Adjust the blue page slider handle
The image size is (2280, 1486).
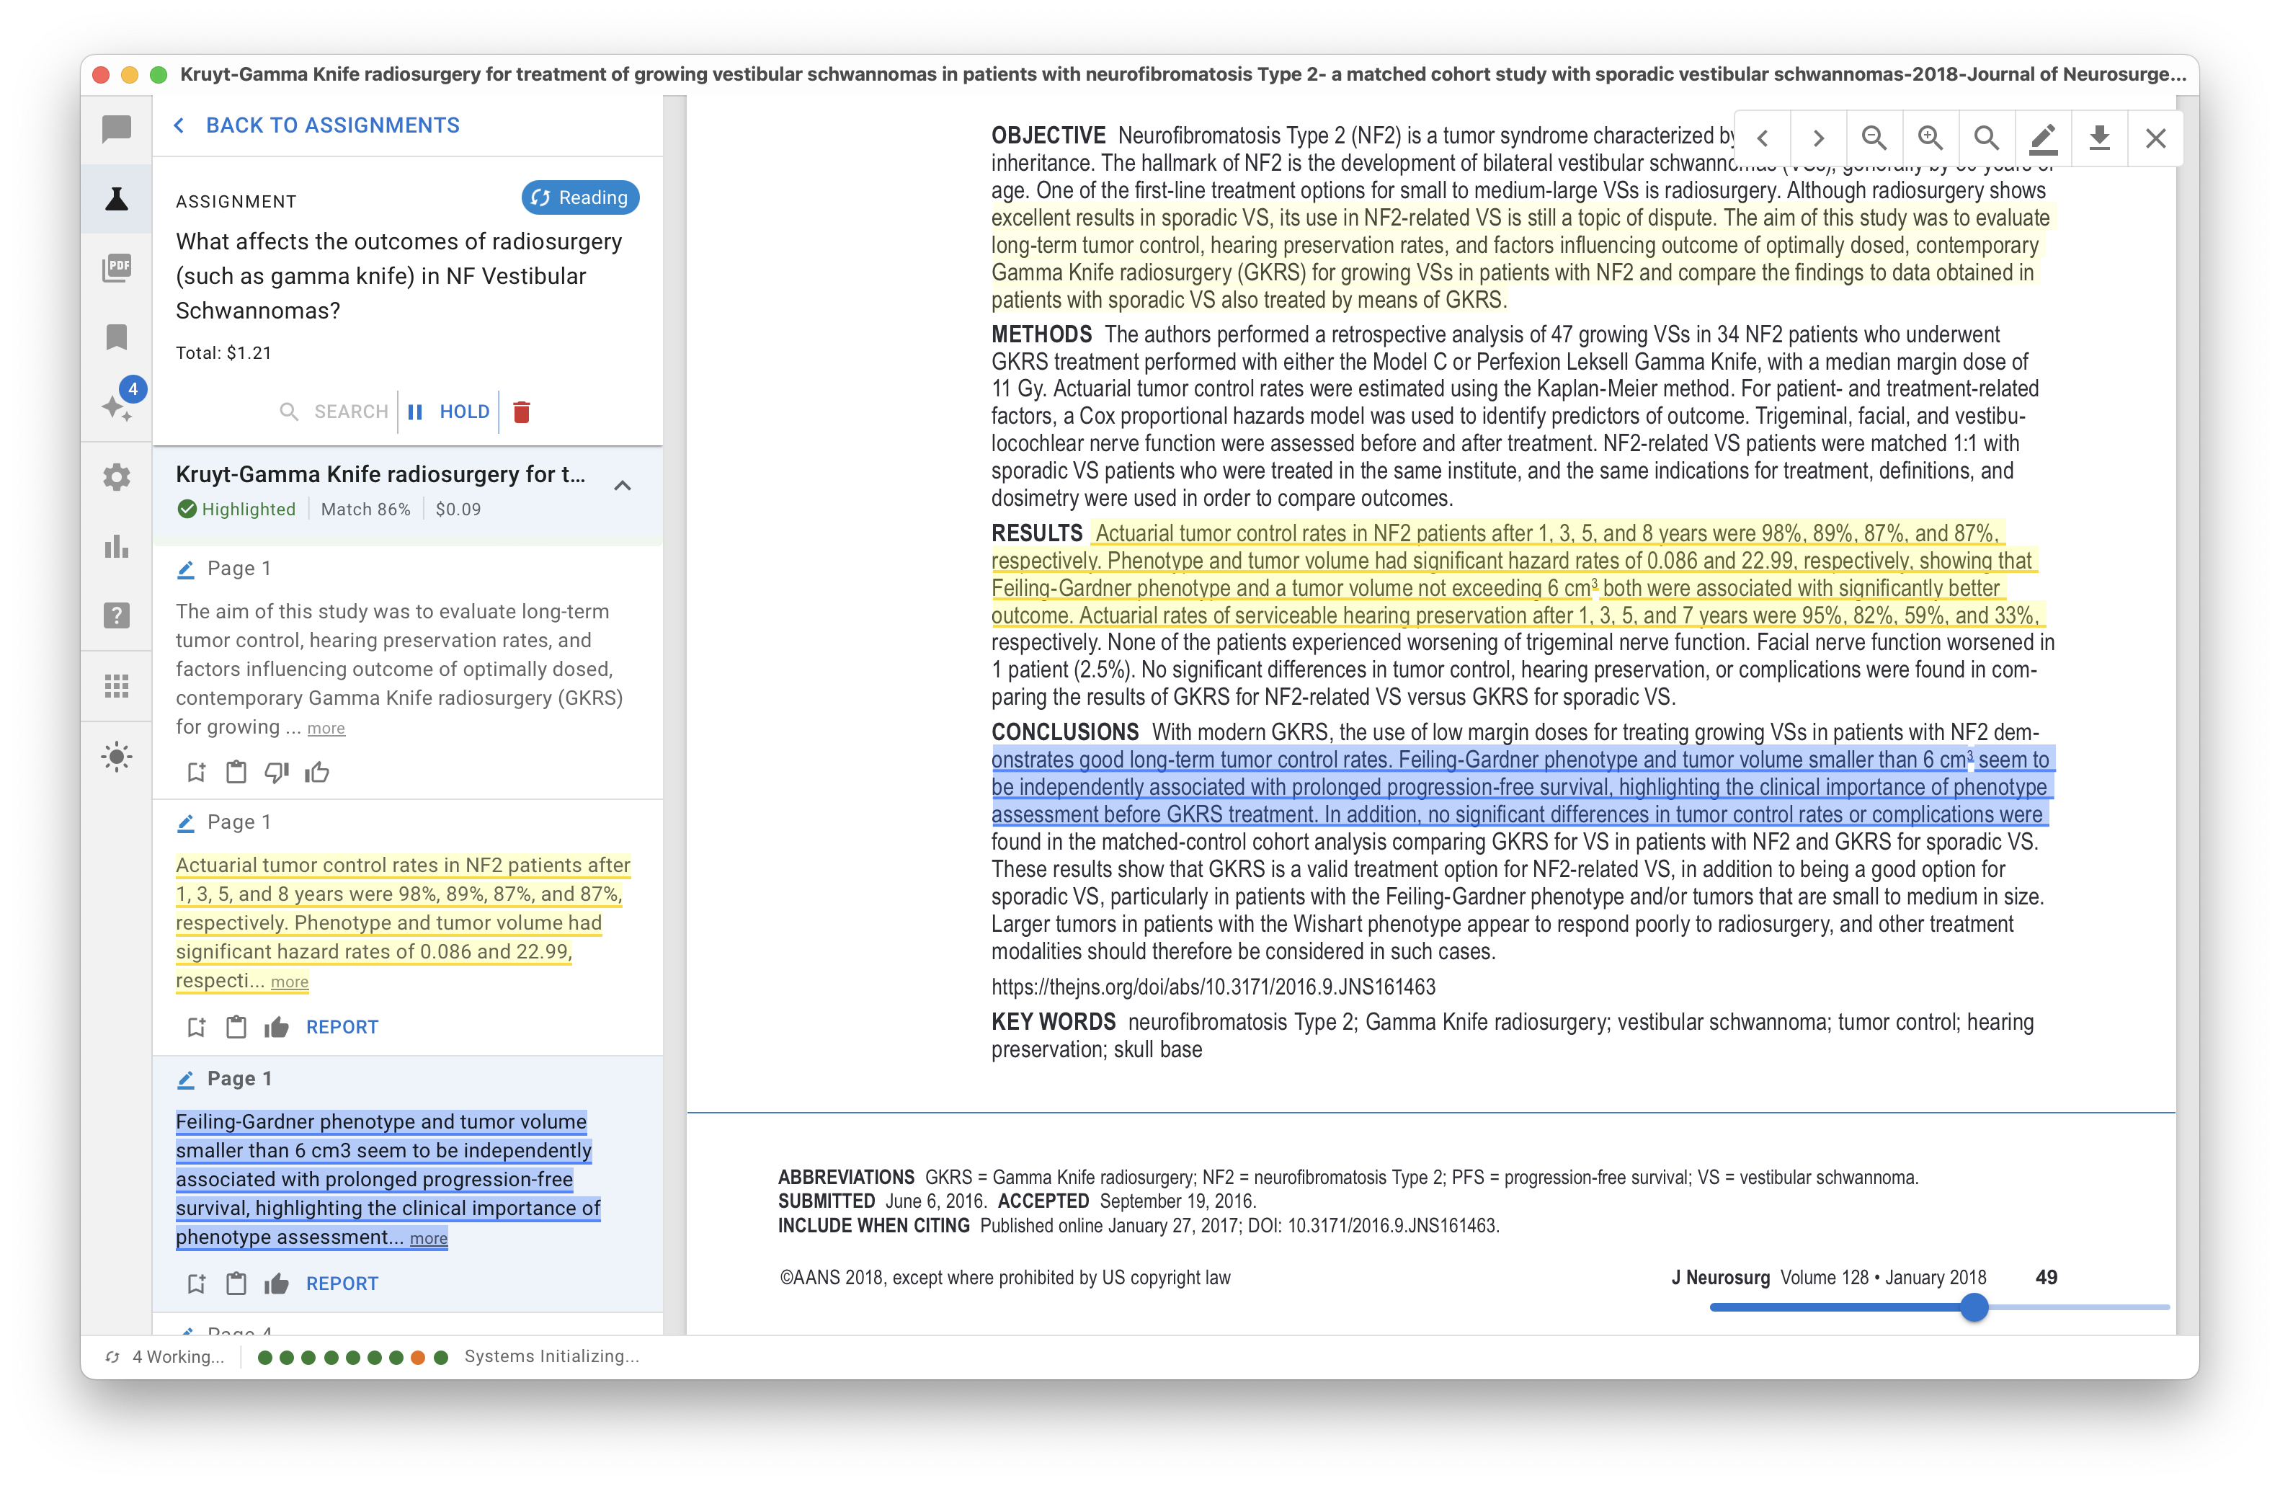[1974, 1307]
